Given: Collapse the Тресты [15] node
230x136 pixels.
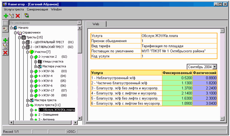Looking at the screenshot, I should 20,38.
